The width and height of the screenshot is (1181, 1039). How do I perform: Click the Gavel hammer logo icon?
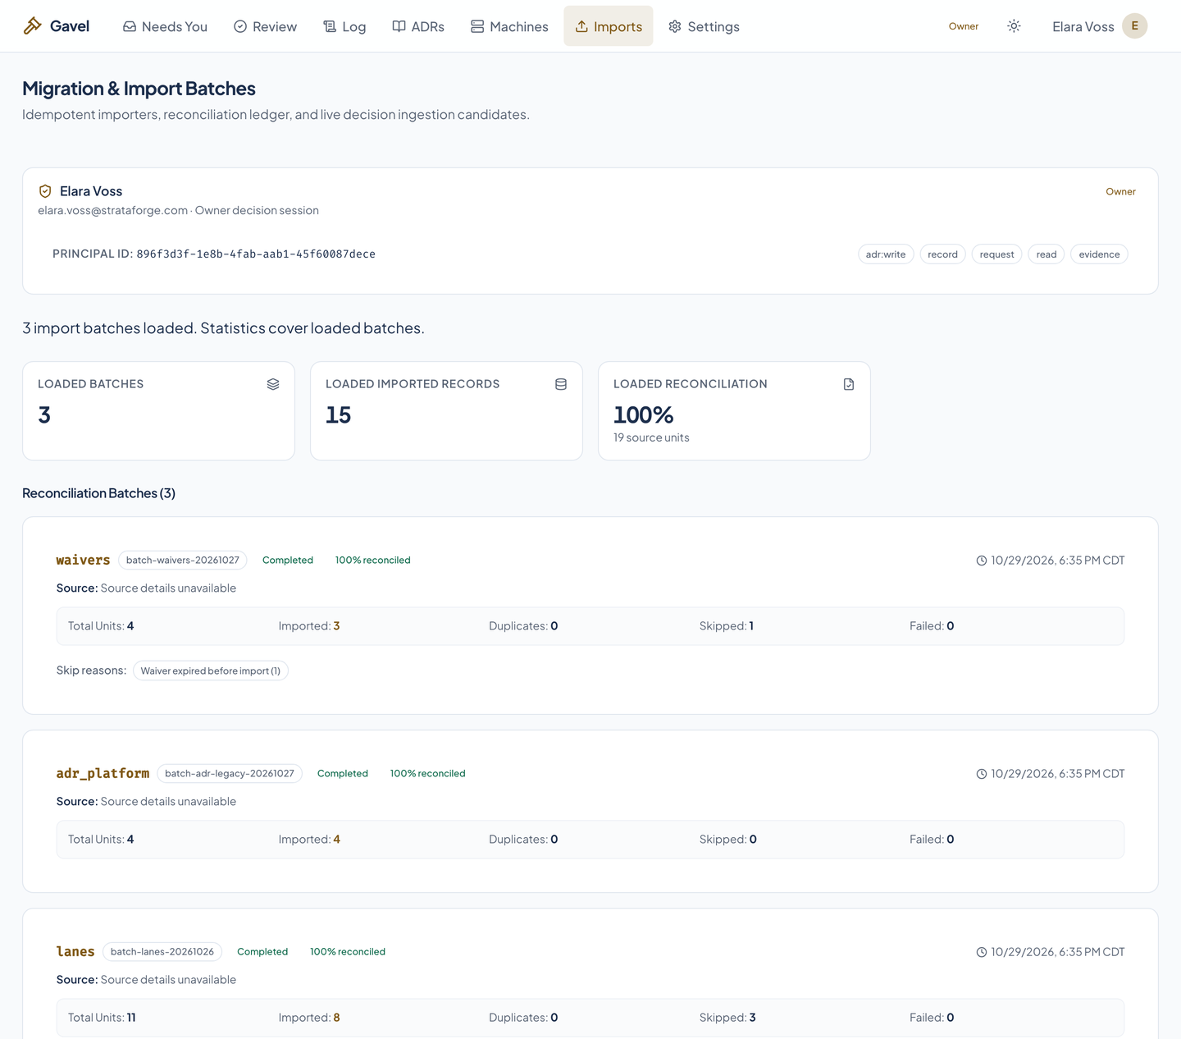[x=32, y=26]
